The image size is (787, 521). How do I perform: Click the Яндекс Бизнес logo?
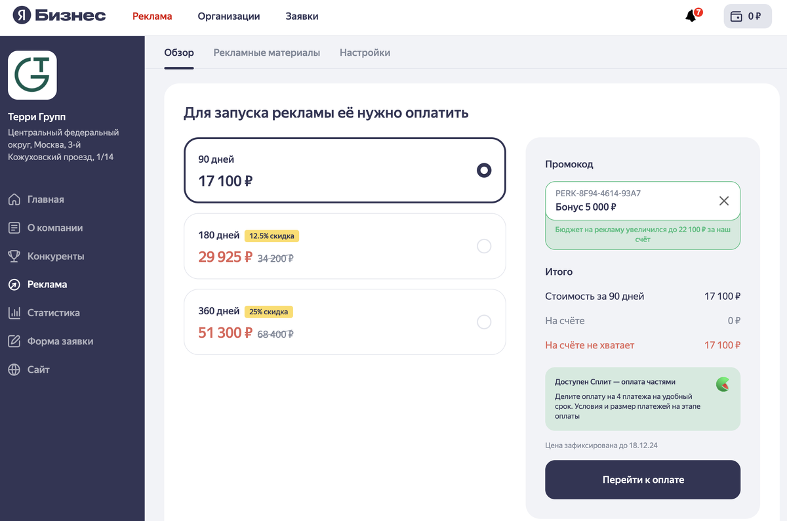point(59,16)
